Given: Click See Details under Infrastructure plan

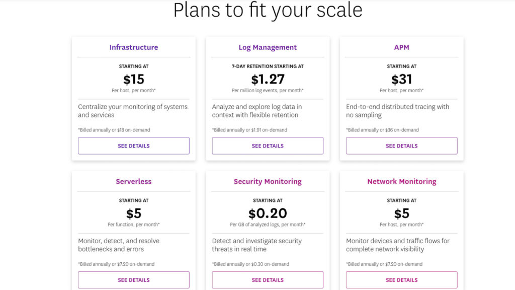Looking at the screenshot, I should [x=134, y=146].
